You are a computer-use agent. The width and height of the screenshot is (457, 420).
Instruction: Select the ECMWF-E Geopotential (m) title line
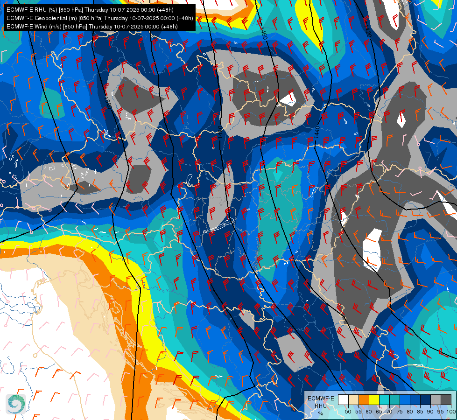pos(100,18)
